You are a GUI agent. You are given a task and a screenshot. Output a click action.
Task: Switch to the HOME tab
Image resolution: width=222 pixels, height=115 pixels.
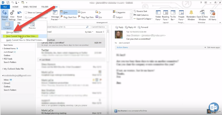pos(16,7)
